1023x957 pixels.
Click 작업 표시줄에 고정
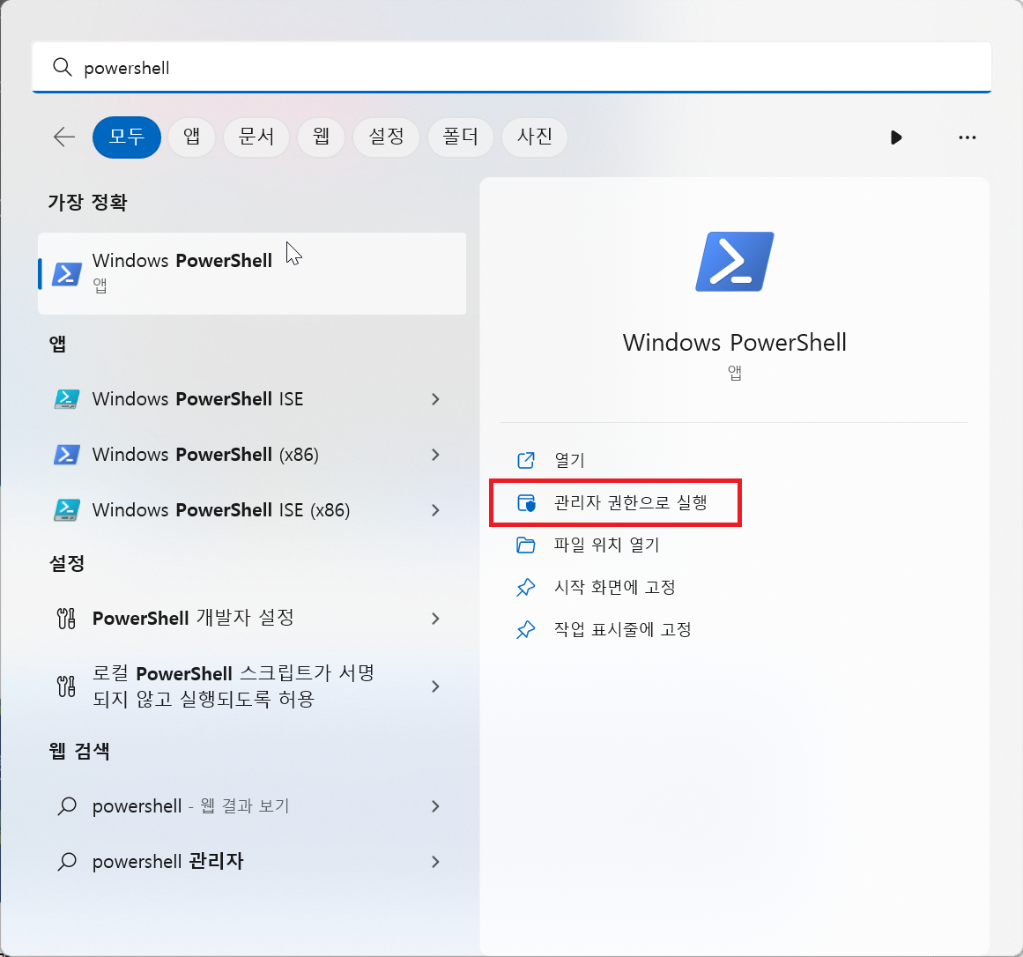(623, 629)
